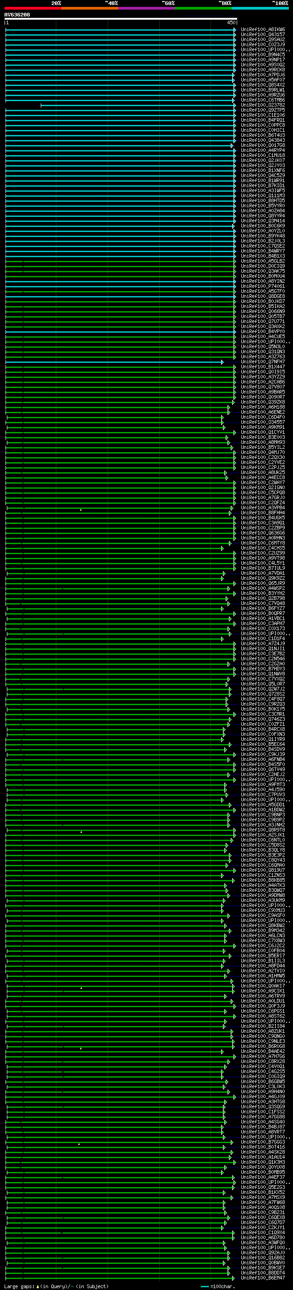Select the UniRef100_Q0F3J9 label
This screenshot has width=293, height=1290.
tap(262, 1006)
